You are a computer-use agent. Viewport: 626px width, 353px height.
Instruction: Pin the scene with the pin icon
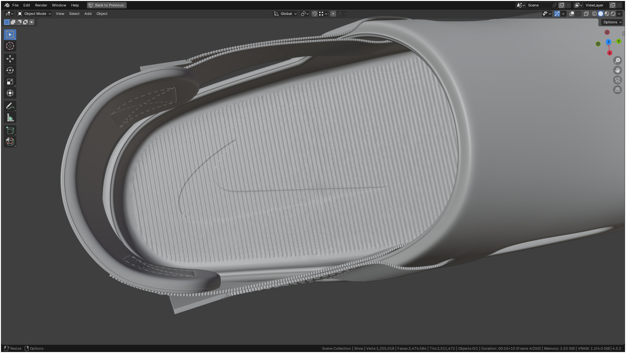pyautogui.click(x=554, y=5)
